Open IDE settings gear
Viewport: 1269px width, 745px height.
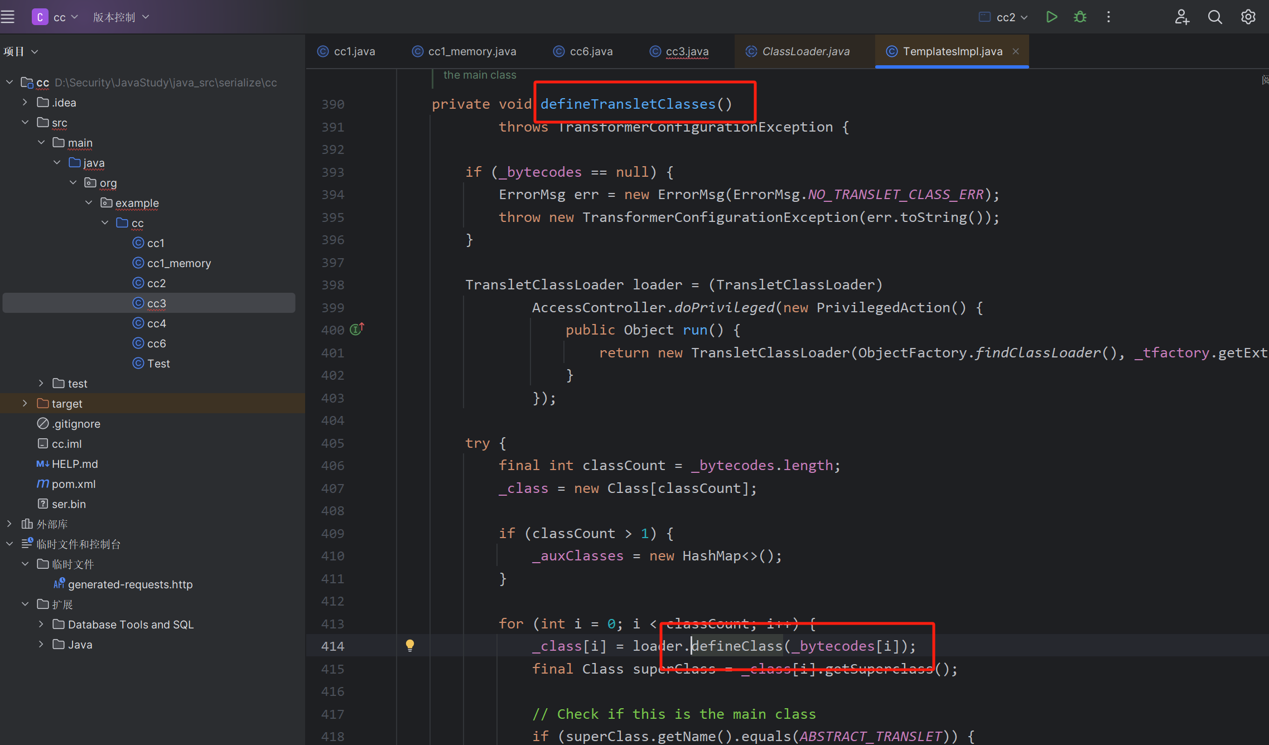(x=1248, y=17)
